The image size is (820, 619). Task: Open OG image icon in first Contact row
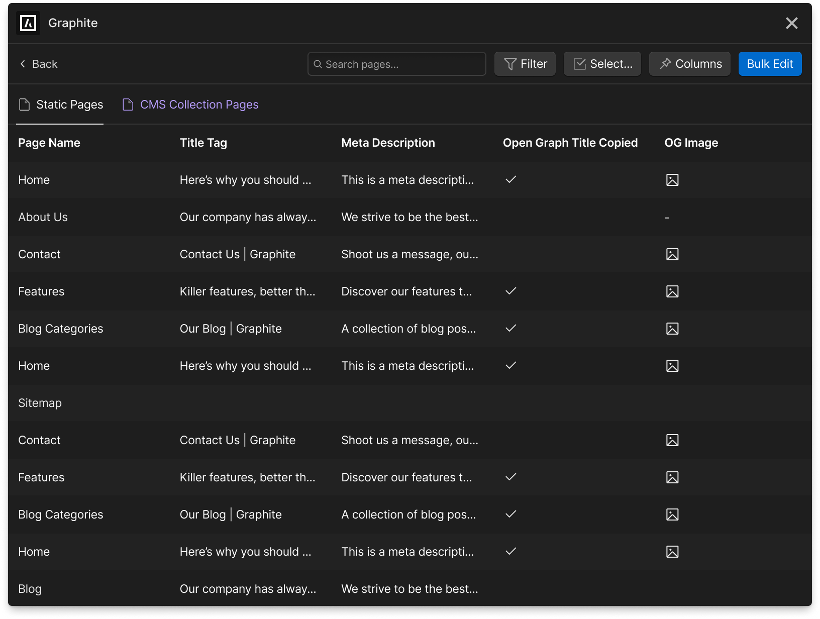click(x=672, y=254)
